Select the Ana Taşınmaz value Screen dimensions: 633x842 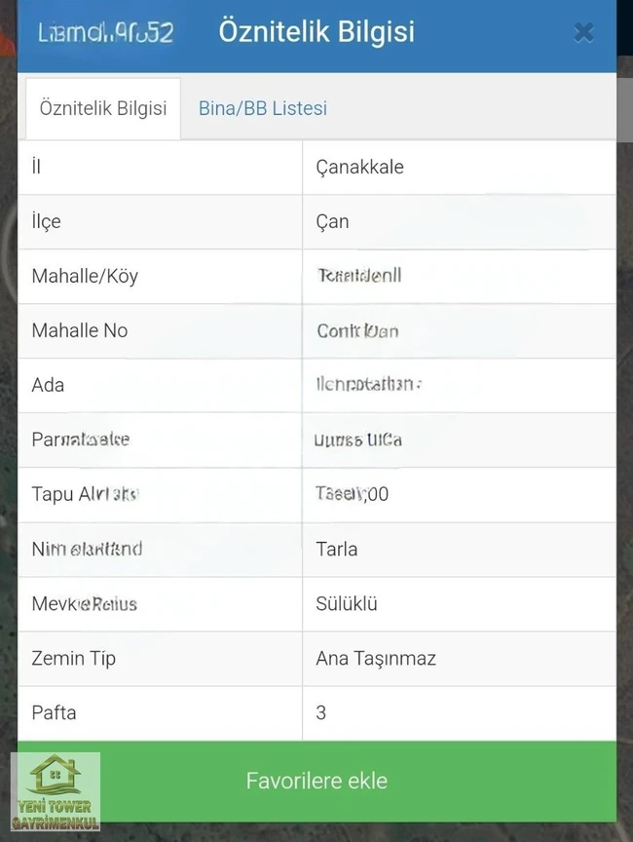[376, 658]
